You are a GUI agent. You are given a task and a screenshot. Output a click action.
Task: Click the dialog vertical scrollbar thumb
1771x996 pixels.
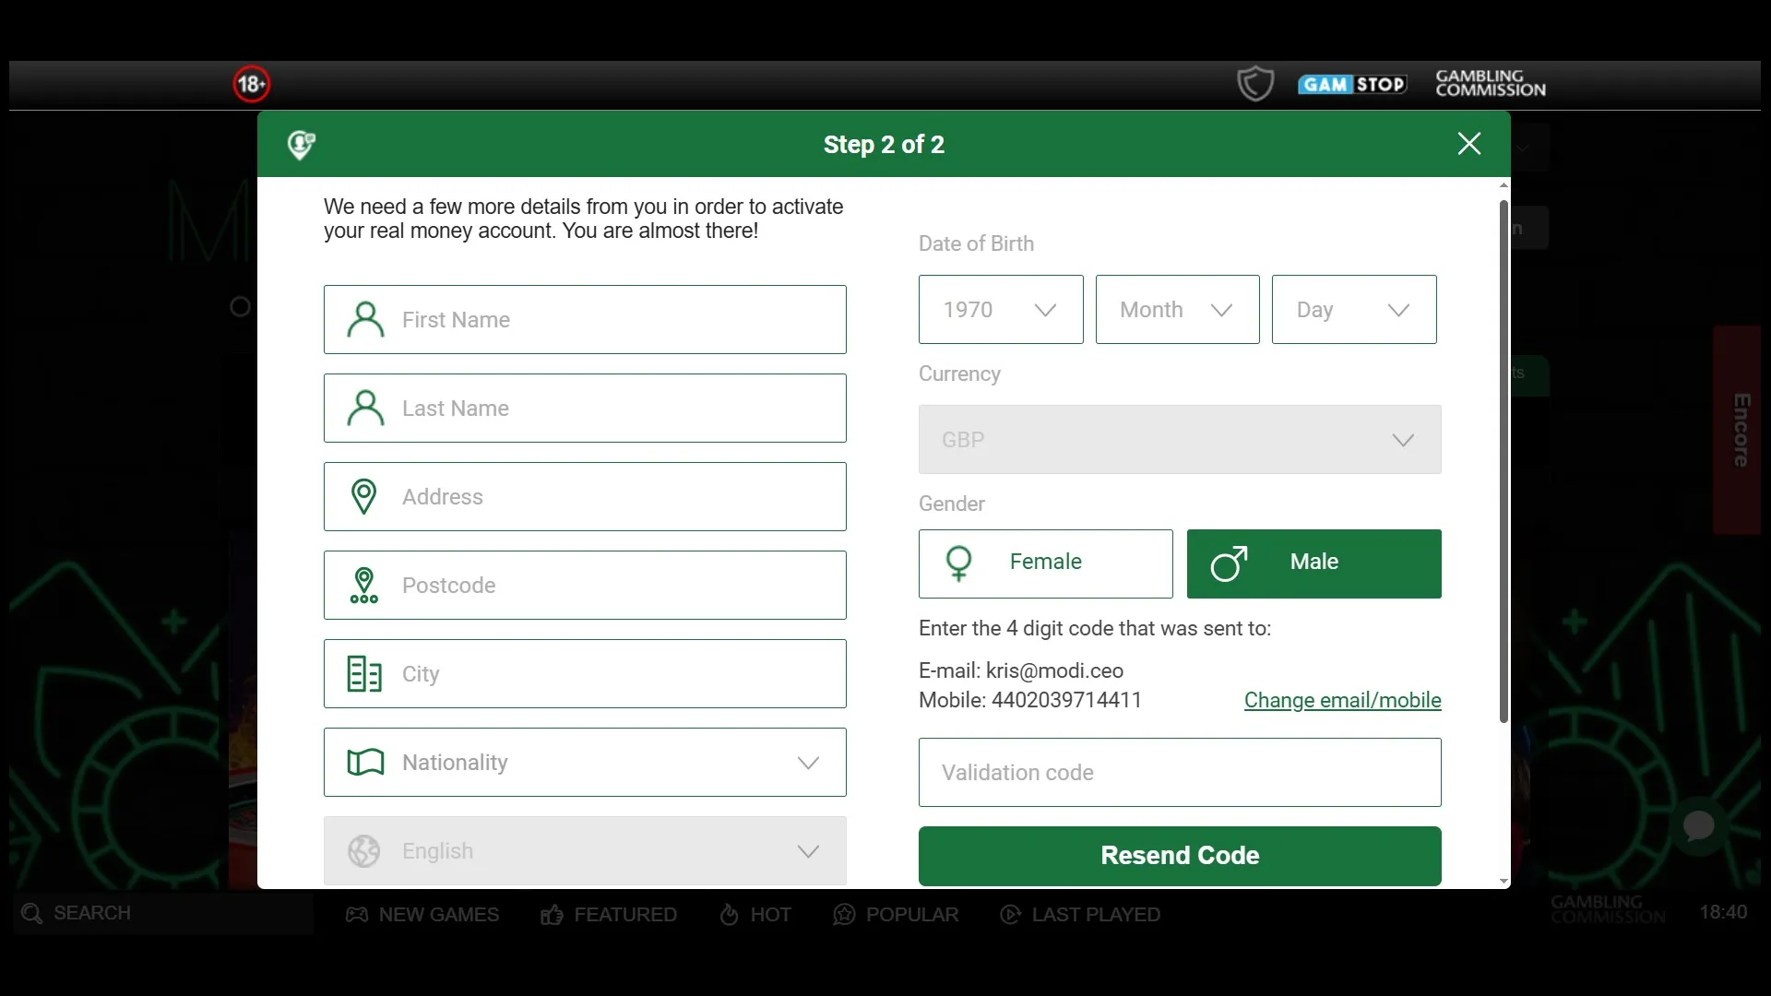point(1504,461)
